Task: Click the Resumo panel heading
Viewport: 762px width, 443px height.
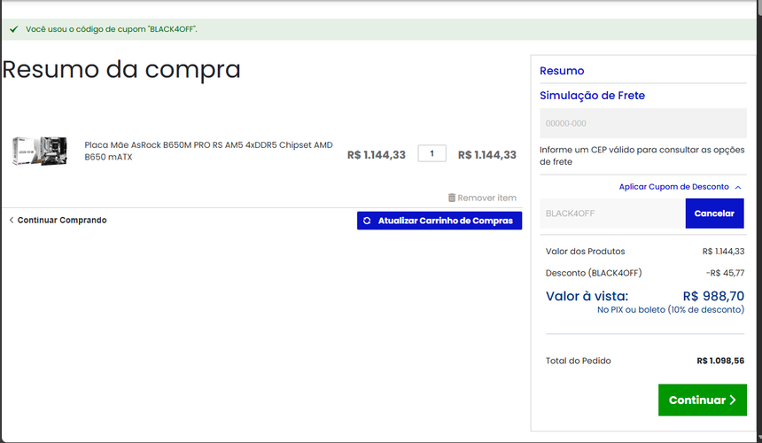Action: [562, 71]
